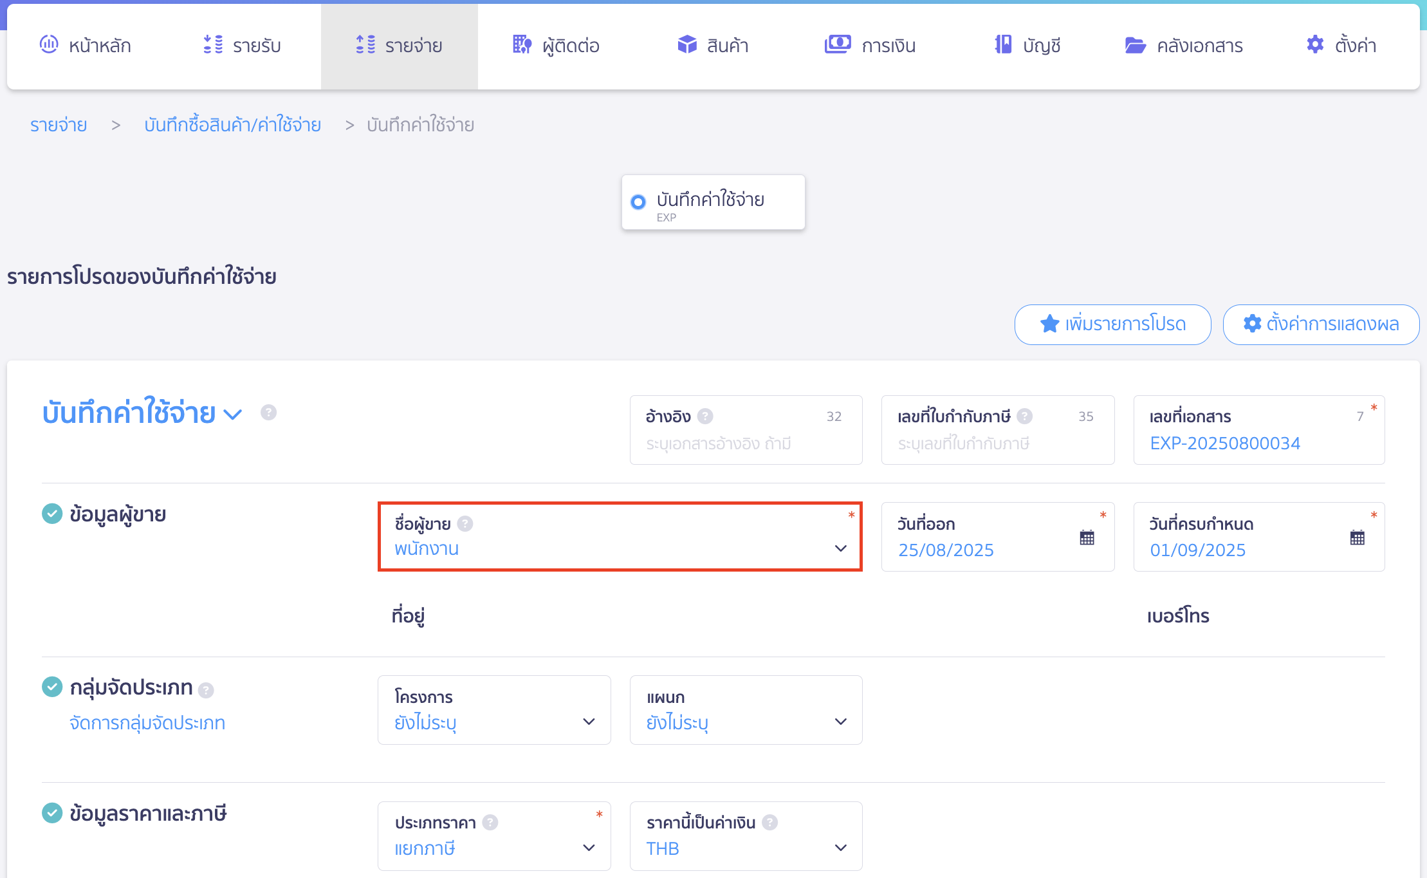Toggle the ข้อมูลราคาและภาษี section check circle
Viewport: 1427px width, 878px height.
pyautogui.click(x=52, y=813)
